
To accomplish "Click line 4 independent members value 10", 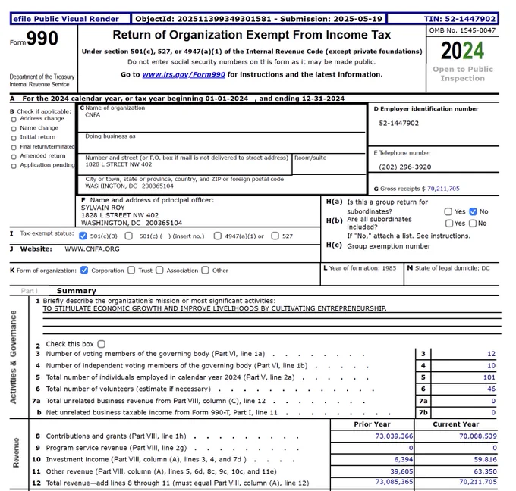I will coord(491,366).
